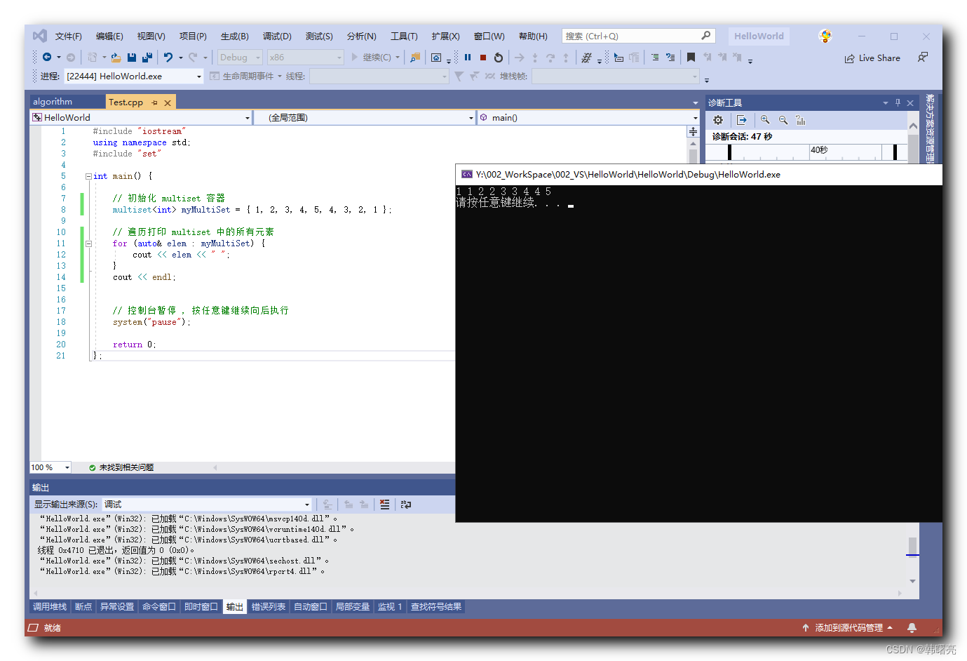The height and width of the screenshot is (661, 967).
Task: Open the 文件(F) menu
Action: (69, 36)
